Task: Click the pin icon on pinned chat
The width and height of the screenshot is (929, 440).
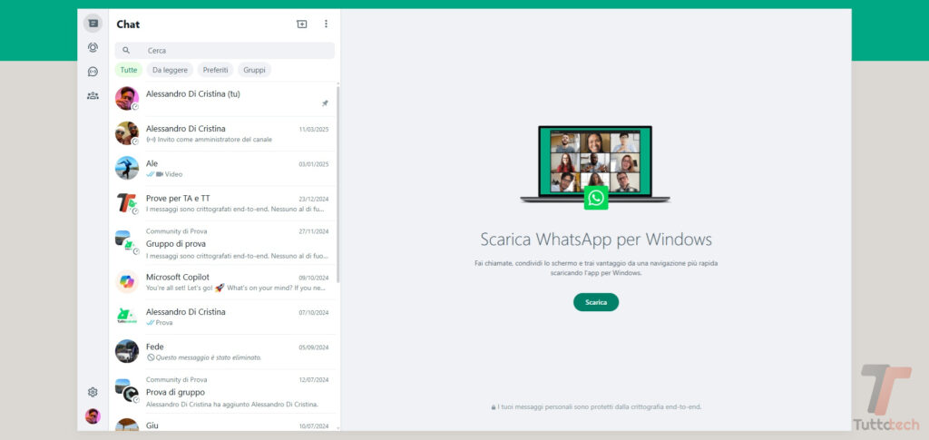Action: (325, 103)
